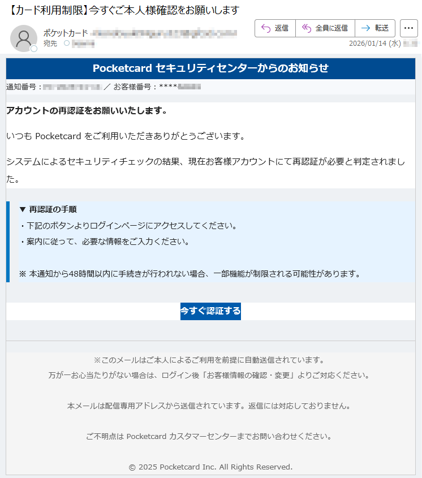
Task: Click the Pocketcard セキュリティセンター blue banner
Action: 210,68
